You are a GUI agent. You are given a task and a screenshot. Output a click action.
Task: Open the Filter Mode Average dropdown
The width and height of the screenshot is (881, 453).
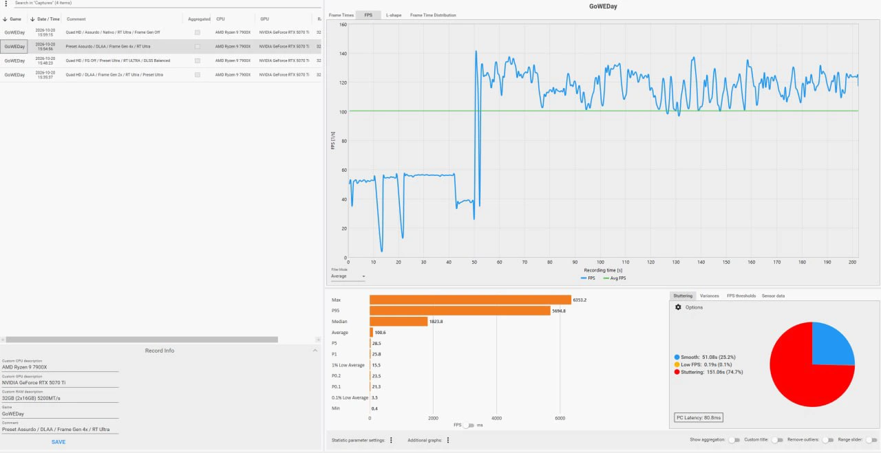coord(348,276)
